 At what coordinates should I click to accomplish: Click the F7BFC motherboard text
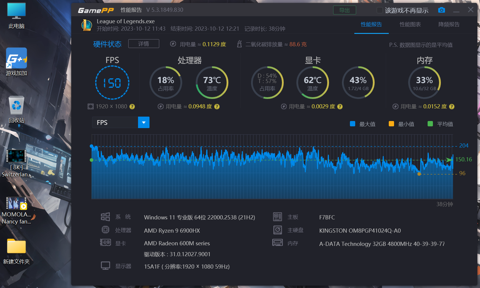(327, 217)
